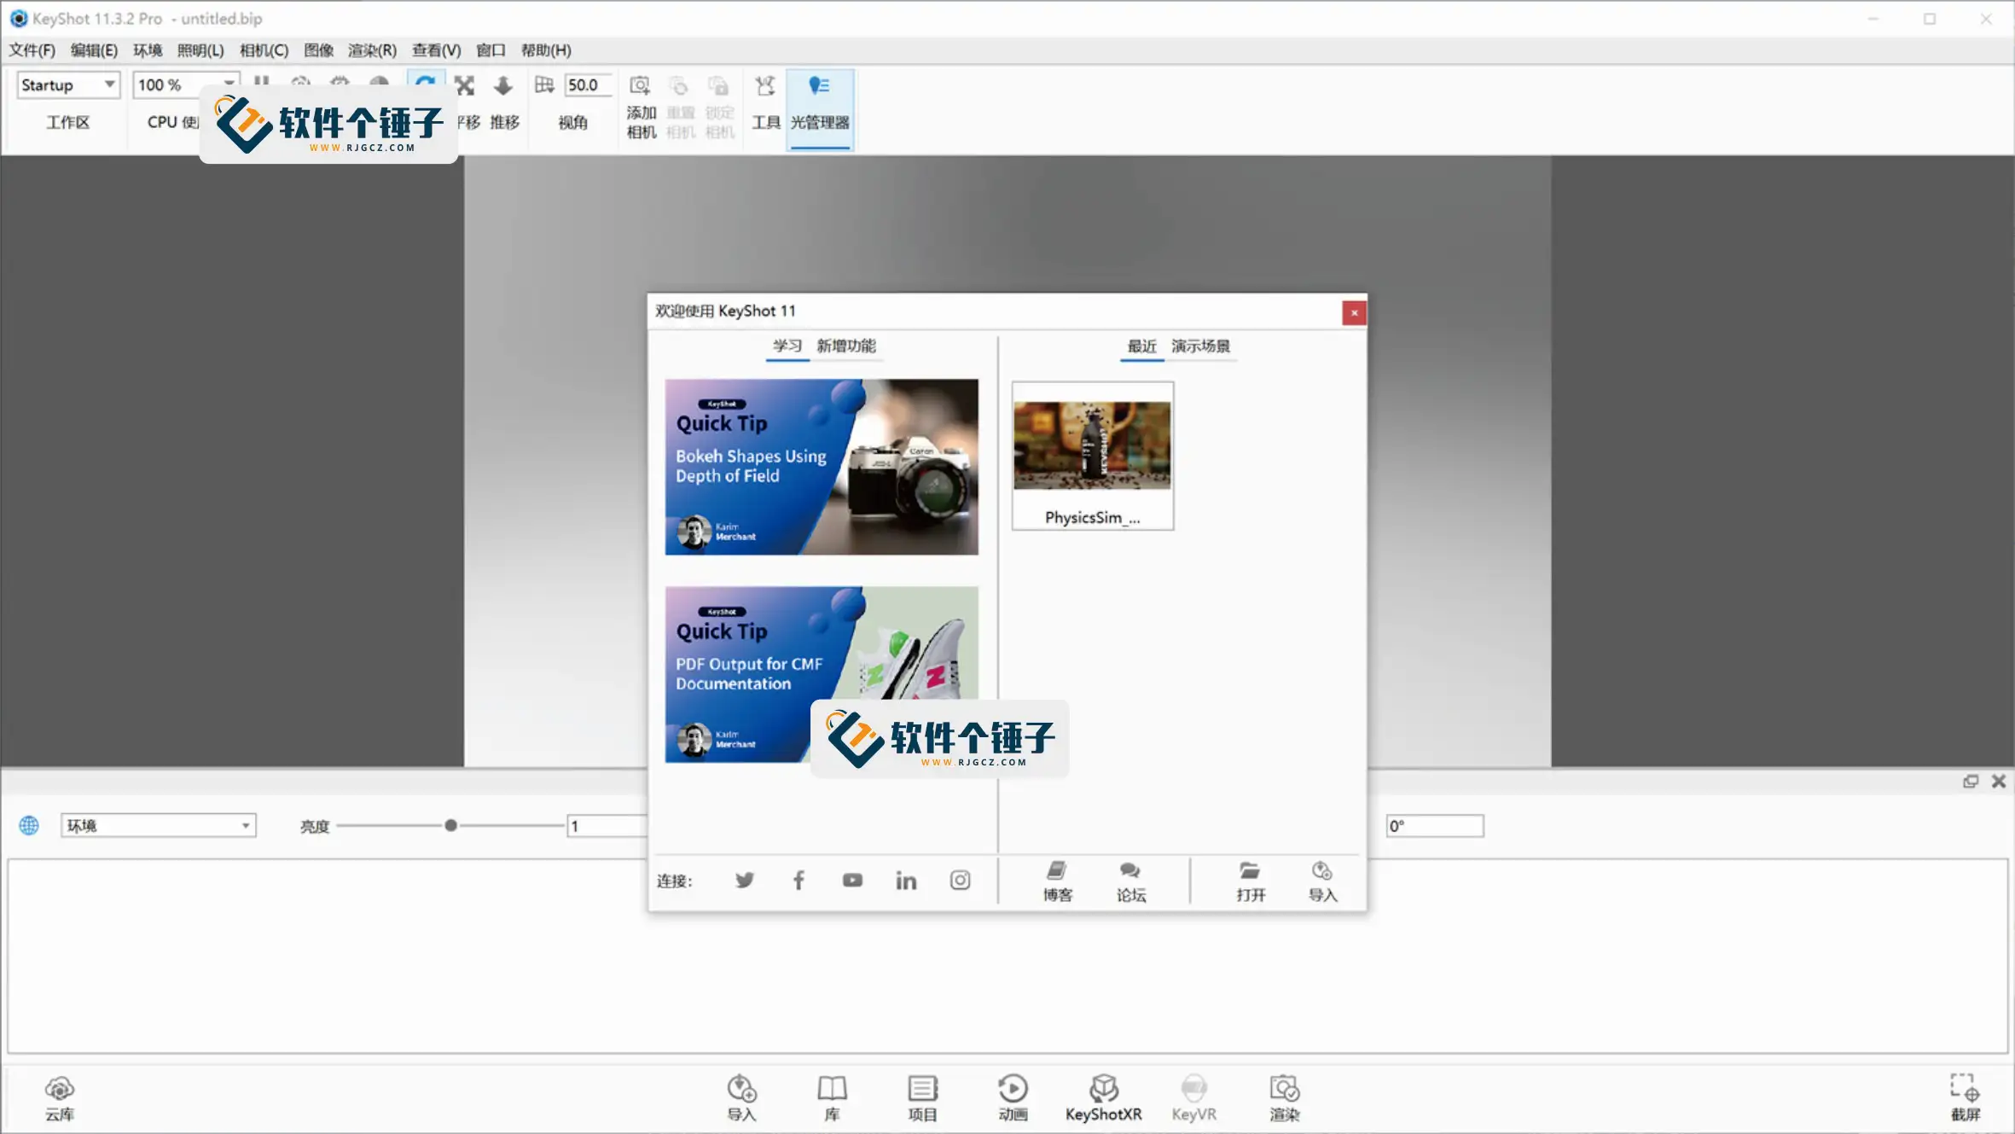Click 导入 import in bottom toolbar
2015x1134 pixels.
pyautogui.click(x=741, y=1098)
